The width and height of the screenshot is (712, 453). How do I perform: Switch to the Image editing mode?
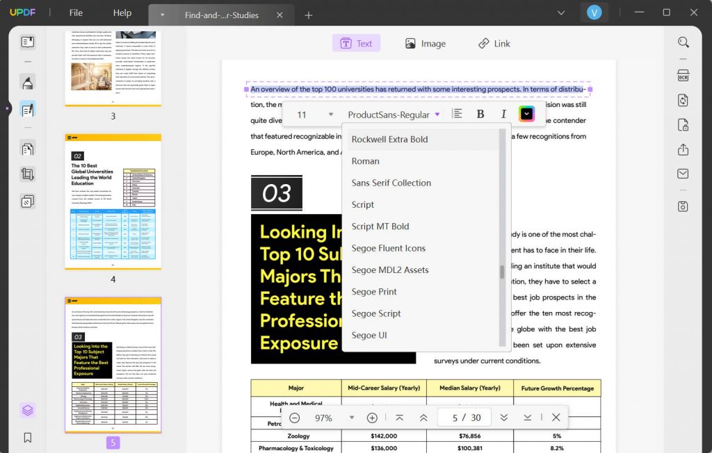[425, 43]
